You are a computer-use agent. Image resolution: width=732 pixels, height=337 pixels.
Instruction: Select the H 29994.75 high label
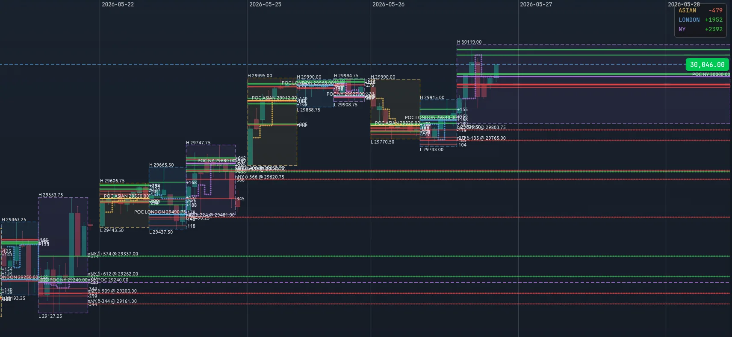pyautogui.click(x=346, y=76)
